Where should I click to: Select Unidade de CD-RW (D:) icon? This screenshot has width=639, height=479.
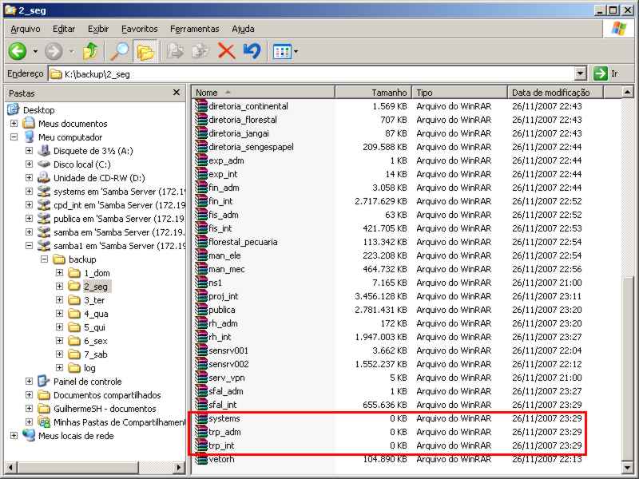coord(44,177)
